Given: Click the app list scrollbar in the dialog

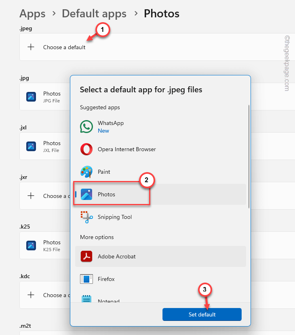Looking at the screenshot, I should pos(249,156).
